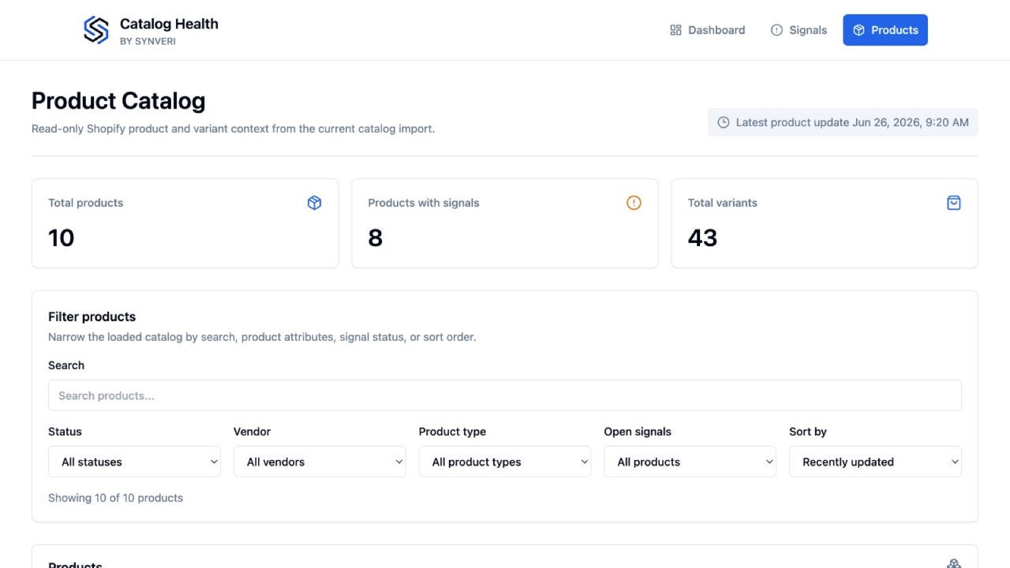Switch to the Signals tab
This screenshot has height=568, width=1010.
tap(799, 30)
